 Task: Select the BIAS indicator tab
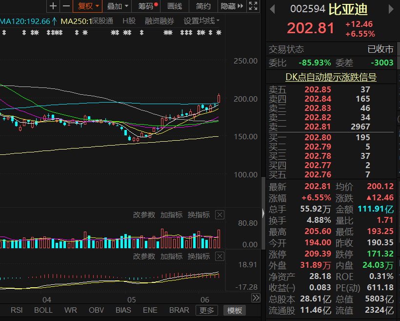pos(123,310)
